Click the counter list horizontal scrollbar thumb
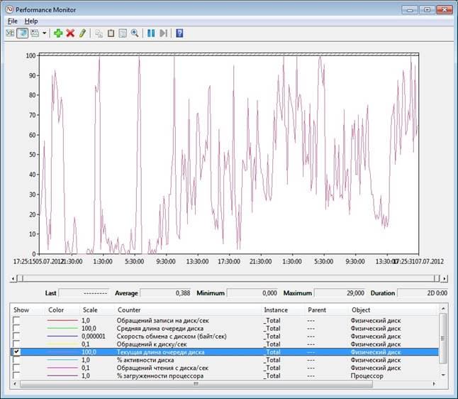This screenshot has width=458, height=399. click(196, 384)
